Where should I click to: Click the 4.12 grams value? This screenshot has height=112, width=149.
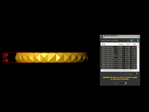(120, 58)
